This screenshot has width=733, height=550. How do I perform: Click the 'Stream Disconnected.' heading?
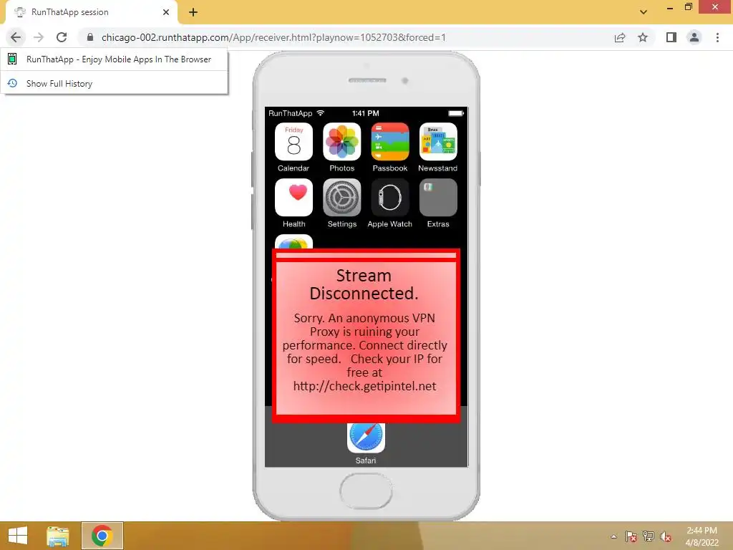(x=364, y=284)
